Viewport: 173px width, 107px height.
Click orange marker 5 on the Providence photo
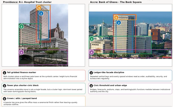click(39, 8)
